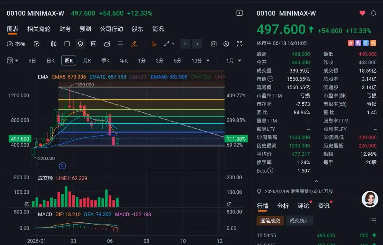Open the 股东 shareholders tab
The width and height of the screenshot is (383, 245).
tap(138, 29)
